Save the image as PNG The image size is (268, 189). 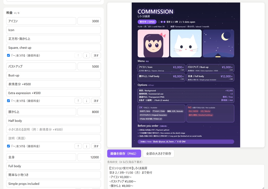click(124, 154)
